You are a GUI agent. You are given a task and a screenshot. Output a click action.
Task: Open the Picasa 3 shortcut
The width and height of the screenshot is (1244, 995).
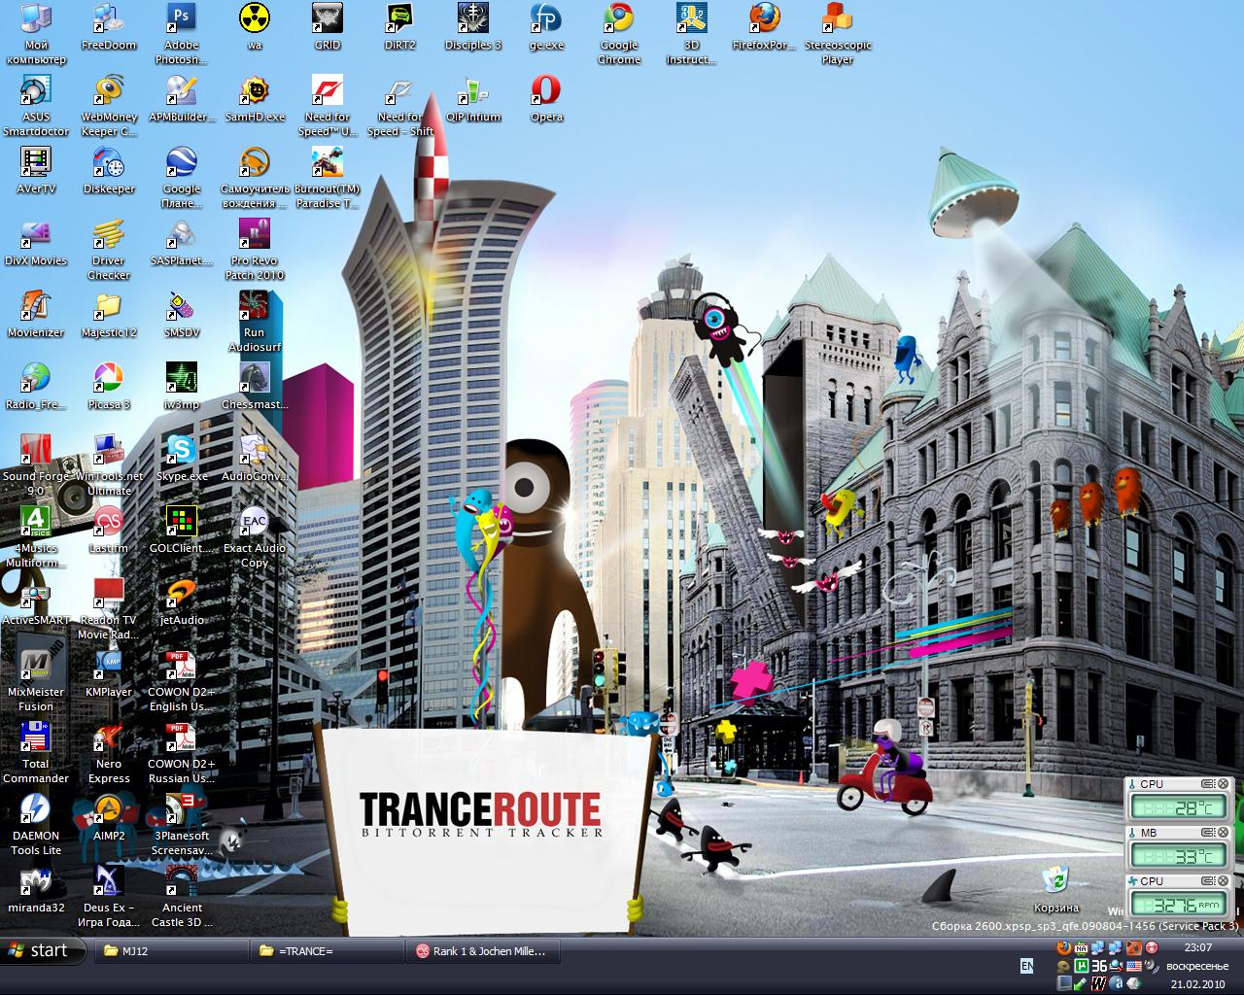[109, 387]
